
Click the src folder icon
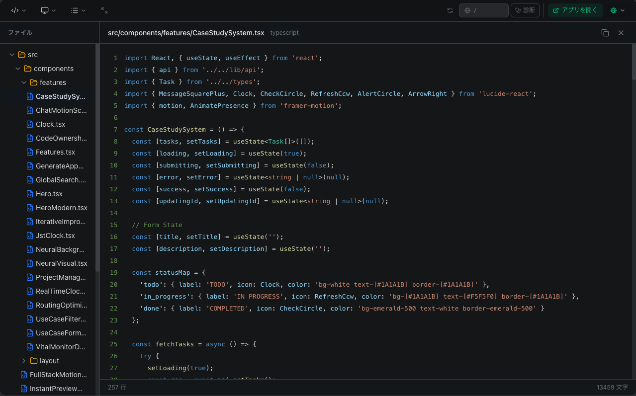coord(21,55)
